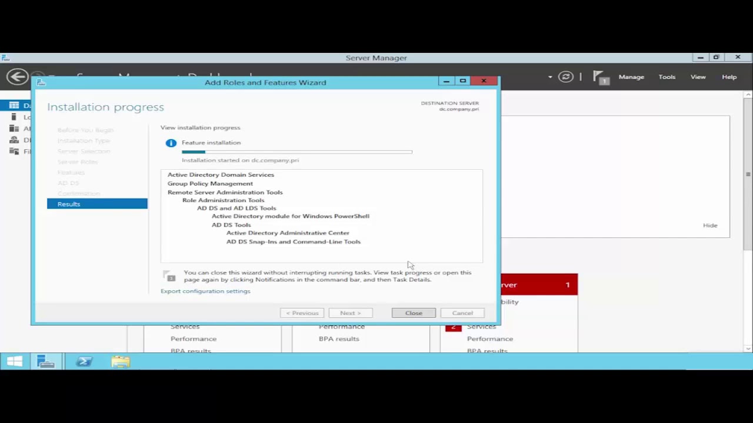Open the dropdown arrow beside refresh icon
Viewport: 753px width, 423px height.
550,77
